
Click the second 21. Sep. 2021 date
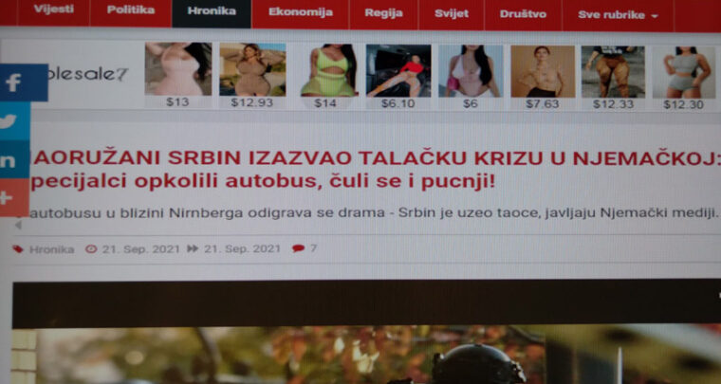242,248
